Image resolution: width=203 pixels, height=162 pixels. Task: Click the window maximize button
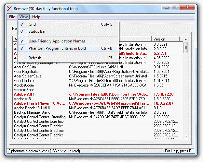click(x=175, y=7)
